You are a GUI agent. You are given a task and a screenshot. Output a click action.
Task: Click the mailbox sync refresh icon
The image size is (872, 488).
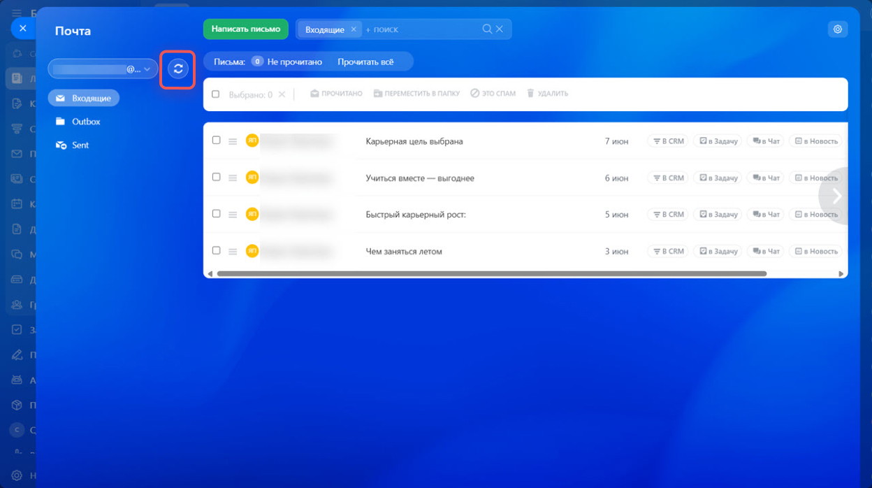click(178, 69)
